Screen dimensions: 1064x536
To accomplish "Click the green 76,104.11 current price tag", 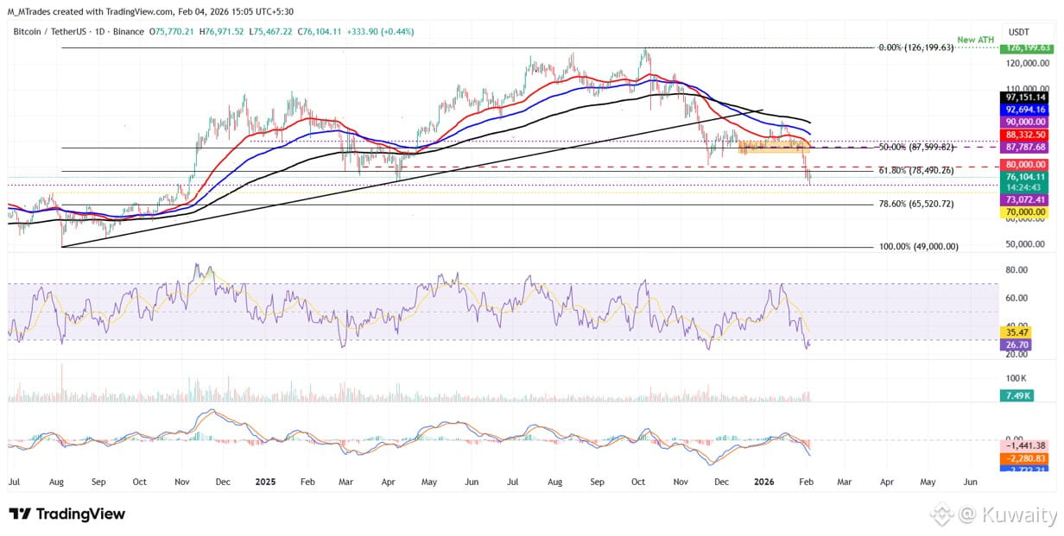I will point(1027,176).
